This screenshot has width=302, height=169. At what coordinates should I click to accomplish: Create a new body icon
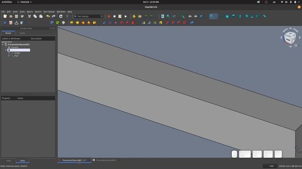coord(5,23)
